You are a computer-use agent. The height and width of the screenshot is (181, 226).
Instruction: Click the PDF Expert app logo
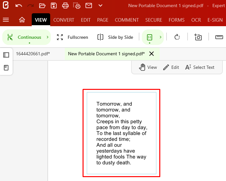(x=6, y=5)
